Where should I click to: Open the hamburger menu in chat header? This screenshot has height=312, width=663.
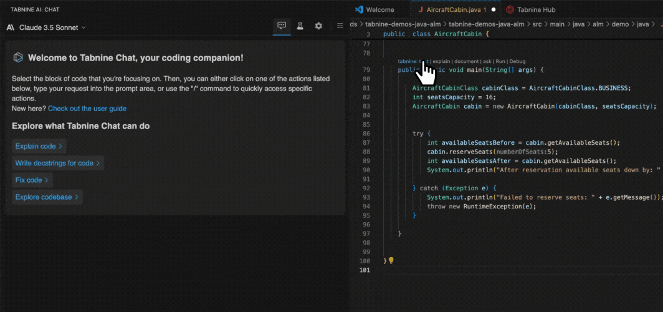pos(340,26)
